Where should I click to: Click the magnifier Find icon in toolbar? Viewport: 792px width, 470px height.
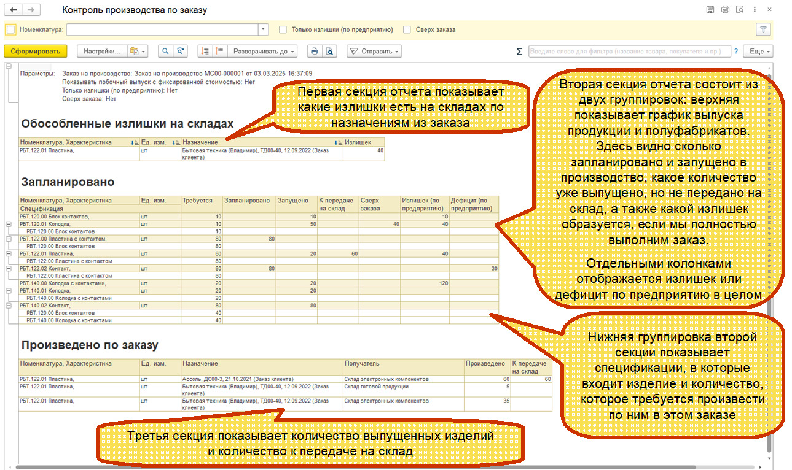click(x=165, y=51)
